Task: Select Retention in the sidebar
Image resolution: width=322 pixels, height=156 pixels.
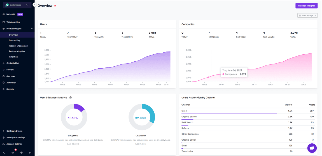Action: click(x=13, y=57)
